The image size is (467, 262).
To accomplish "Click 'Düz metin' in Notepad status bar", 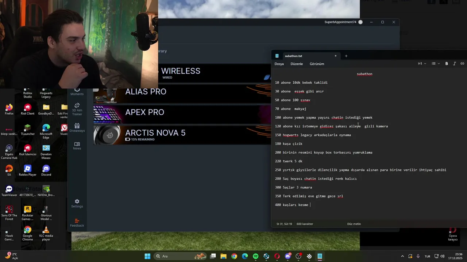I will tap(354, 224).
